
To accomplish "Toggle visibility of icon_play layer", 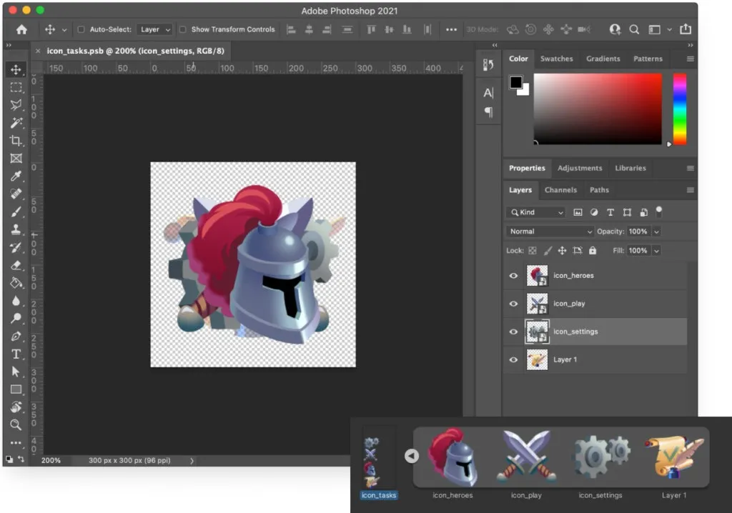I will 513,304.
